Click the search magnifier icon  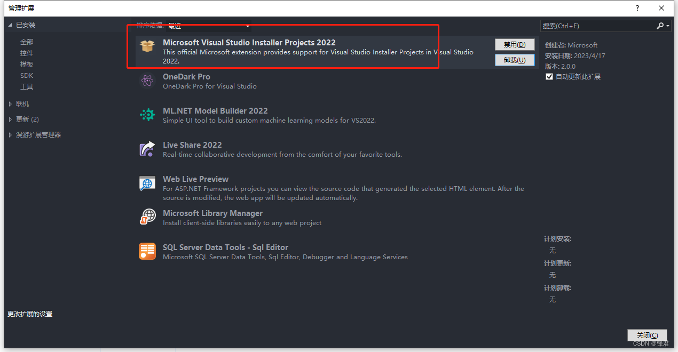660,26
